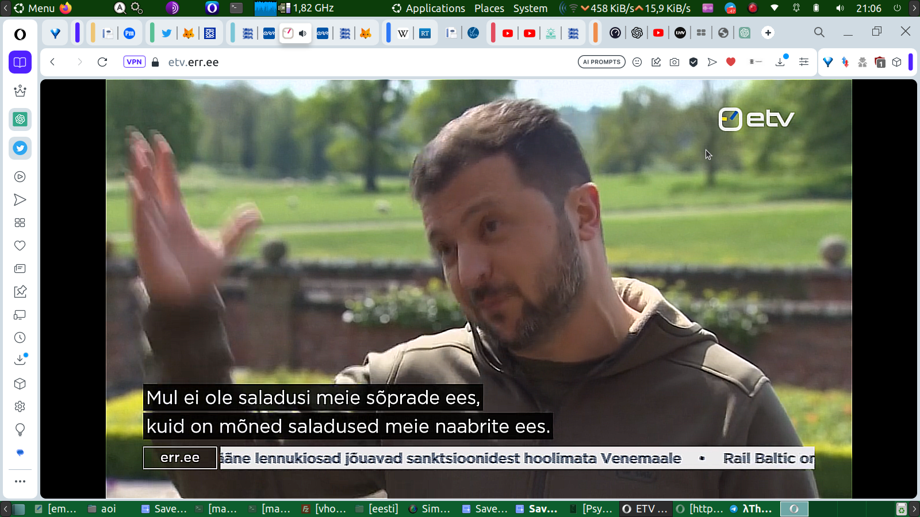Open the emoji reaction icon in address bar
920x517 pixels.
pyautogui.click(x=637, y=62)
